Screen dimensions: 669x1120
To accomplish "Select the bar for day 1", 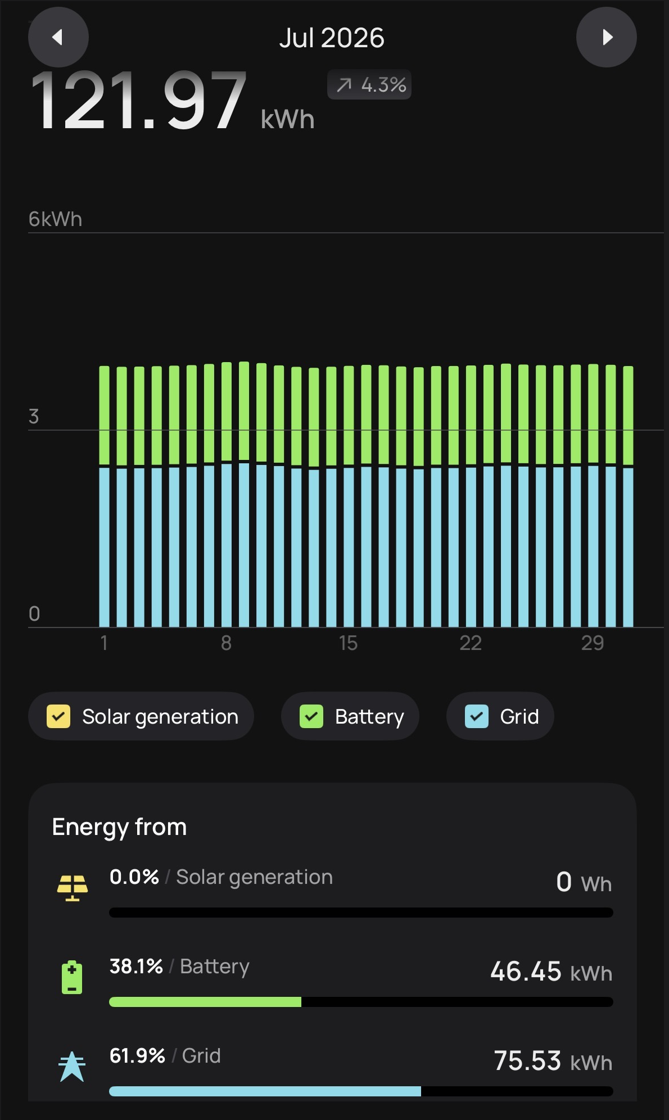I will 105,496.
